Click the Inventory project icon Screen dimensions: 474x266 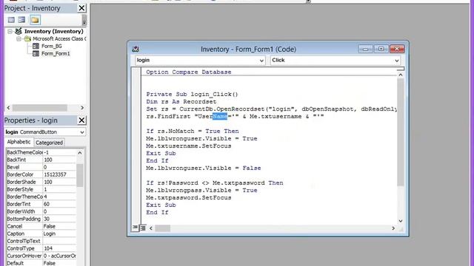point(19,31)
